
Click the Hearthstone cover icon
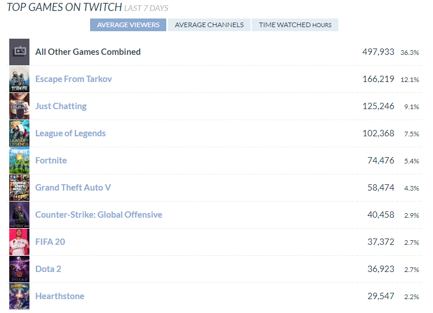coord(19,296)
